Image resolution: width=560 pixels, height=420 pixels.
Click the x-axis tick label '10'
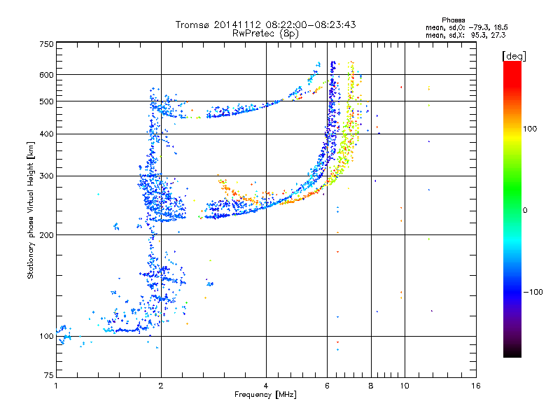pos(405,386)
